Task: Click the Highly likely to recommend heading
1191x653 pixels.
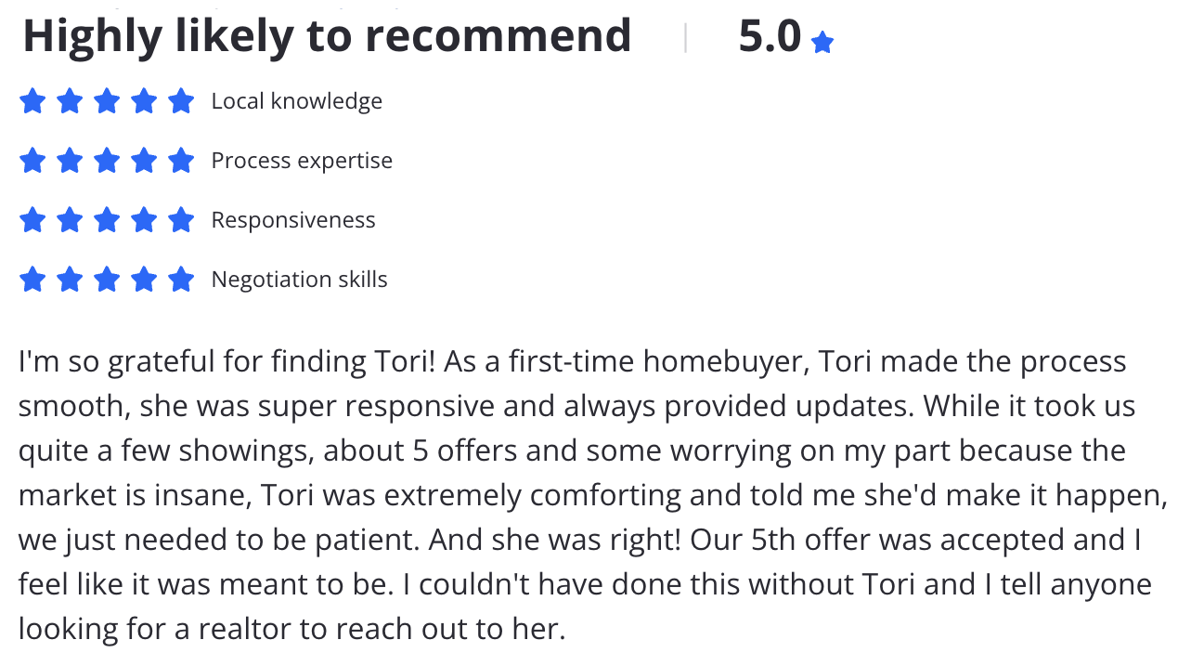Action: point(327,37)
